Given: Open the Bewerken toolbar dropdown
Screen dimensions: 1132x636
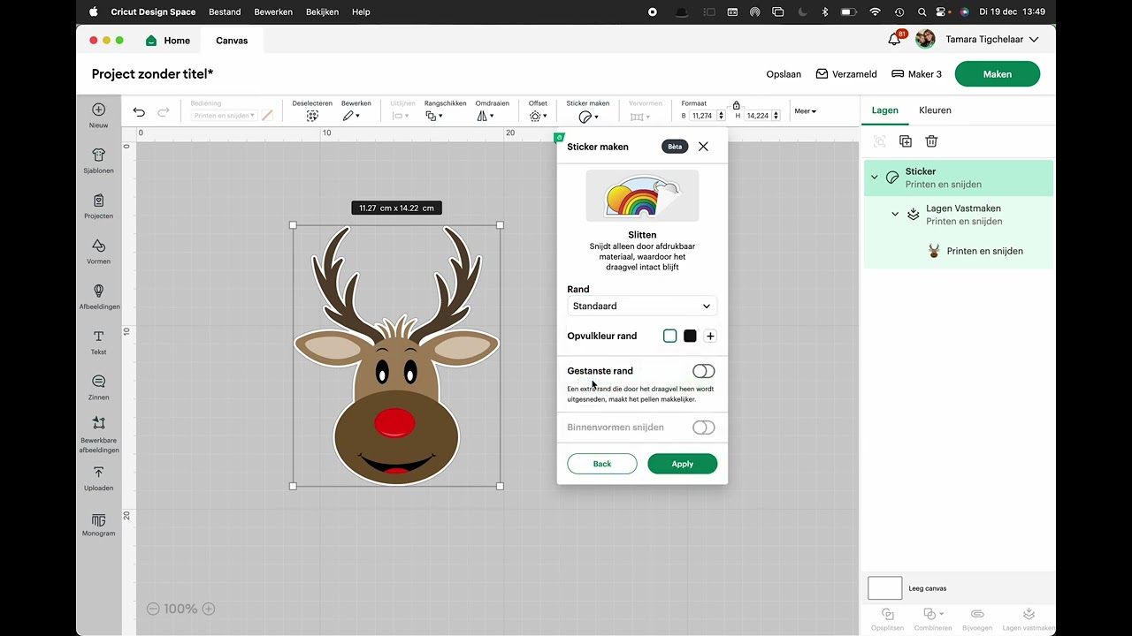Looking at the screenshot, I should 352,116.
